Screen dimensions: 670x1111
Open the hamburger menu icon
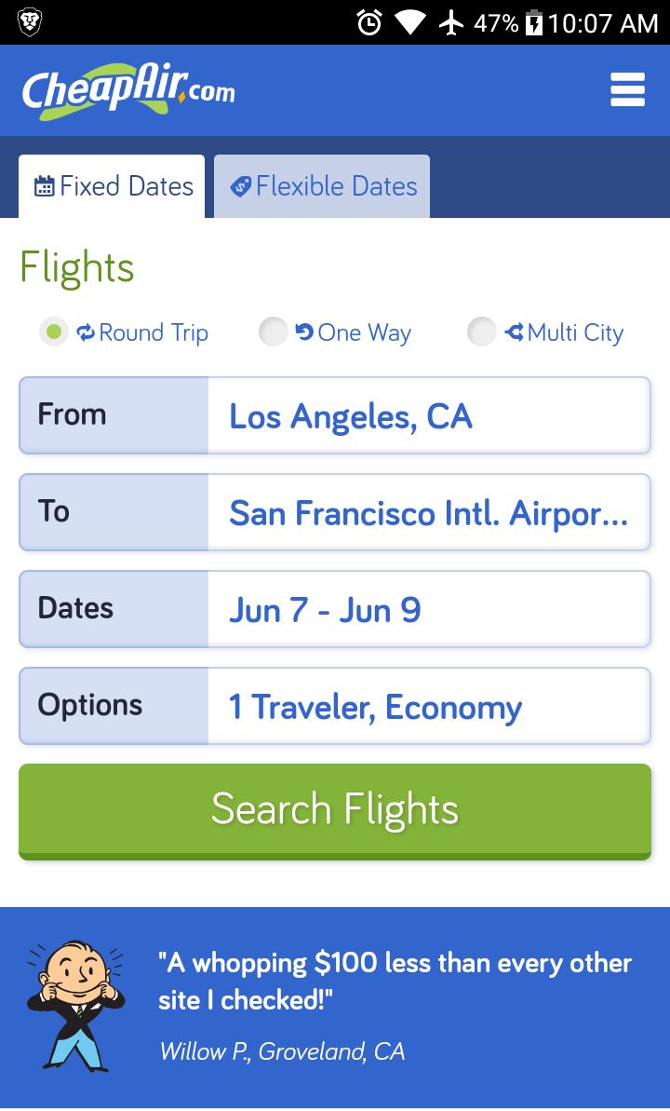point(627,90)
